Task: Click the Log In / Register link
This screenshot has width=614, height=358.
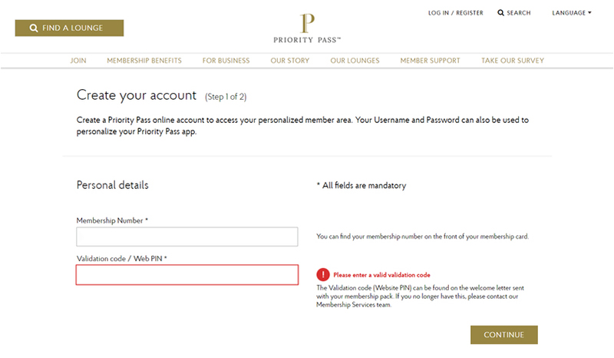Action: pyautogui.click(x=456, y=13)
